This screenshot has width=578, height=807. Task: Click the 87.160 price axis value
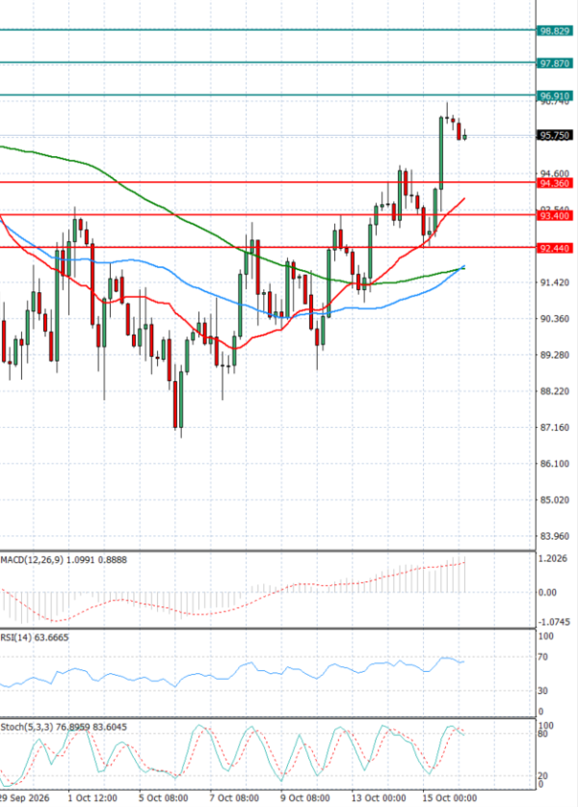click(x=554, y=428)
